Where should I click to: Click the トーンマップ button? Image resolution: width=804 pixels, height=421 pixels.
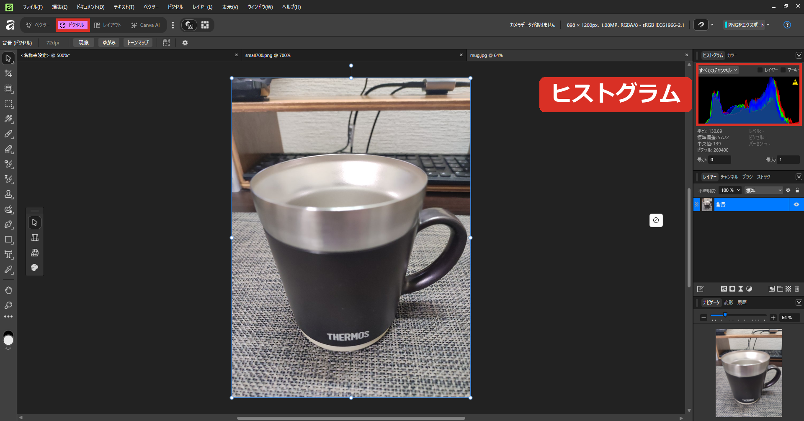pos(138,43)
